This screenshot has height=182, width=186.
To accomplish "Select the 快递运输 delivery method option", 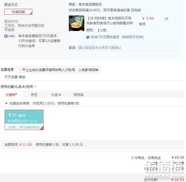I will [18, 12].
